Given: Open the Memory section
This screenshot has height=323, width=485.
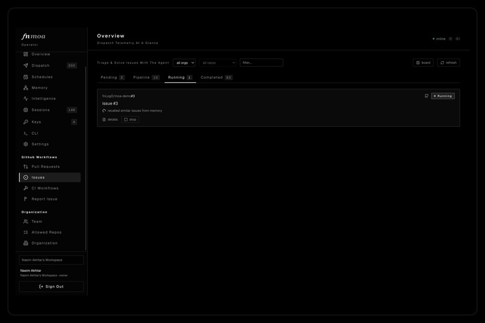Looking at the screenshot, I should (49, 88).
